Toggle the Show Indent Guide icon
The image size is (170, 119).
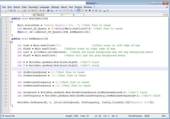click(x=79, y=11)
